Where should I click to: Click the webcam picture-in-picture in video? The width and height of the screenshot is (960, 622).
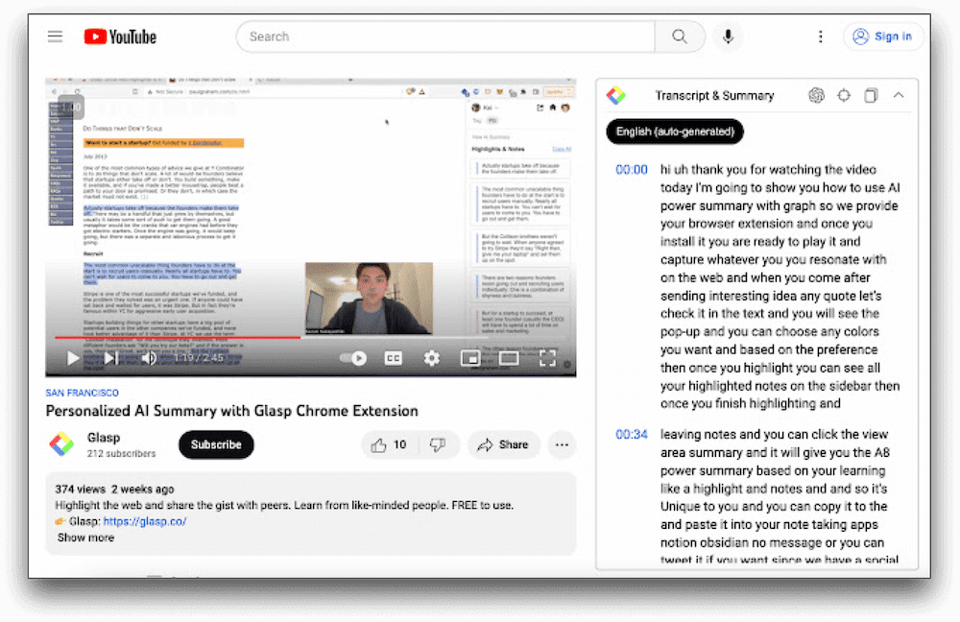pos(370,299)
